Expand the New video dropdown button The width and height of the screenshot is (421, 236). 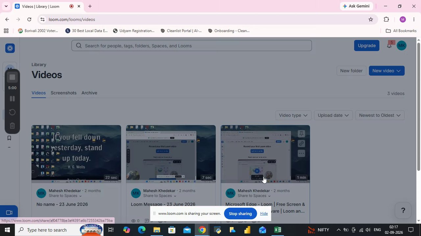pyautogui.click(x=386, y=71)
